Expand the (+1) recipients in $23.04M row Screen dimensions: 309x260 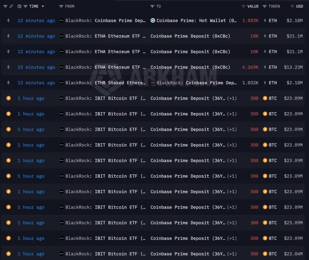point(232,254)
